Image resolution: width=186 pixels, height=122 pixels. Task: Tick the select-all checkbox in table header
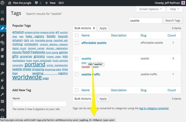click(77, 35)
